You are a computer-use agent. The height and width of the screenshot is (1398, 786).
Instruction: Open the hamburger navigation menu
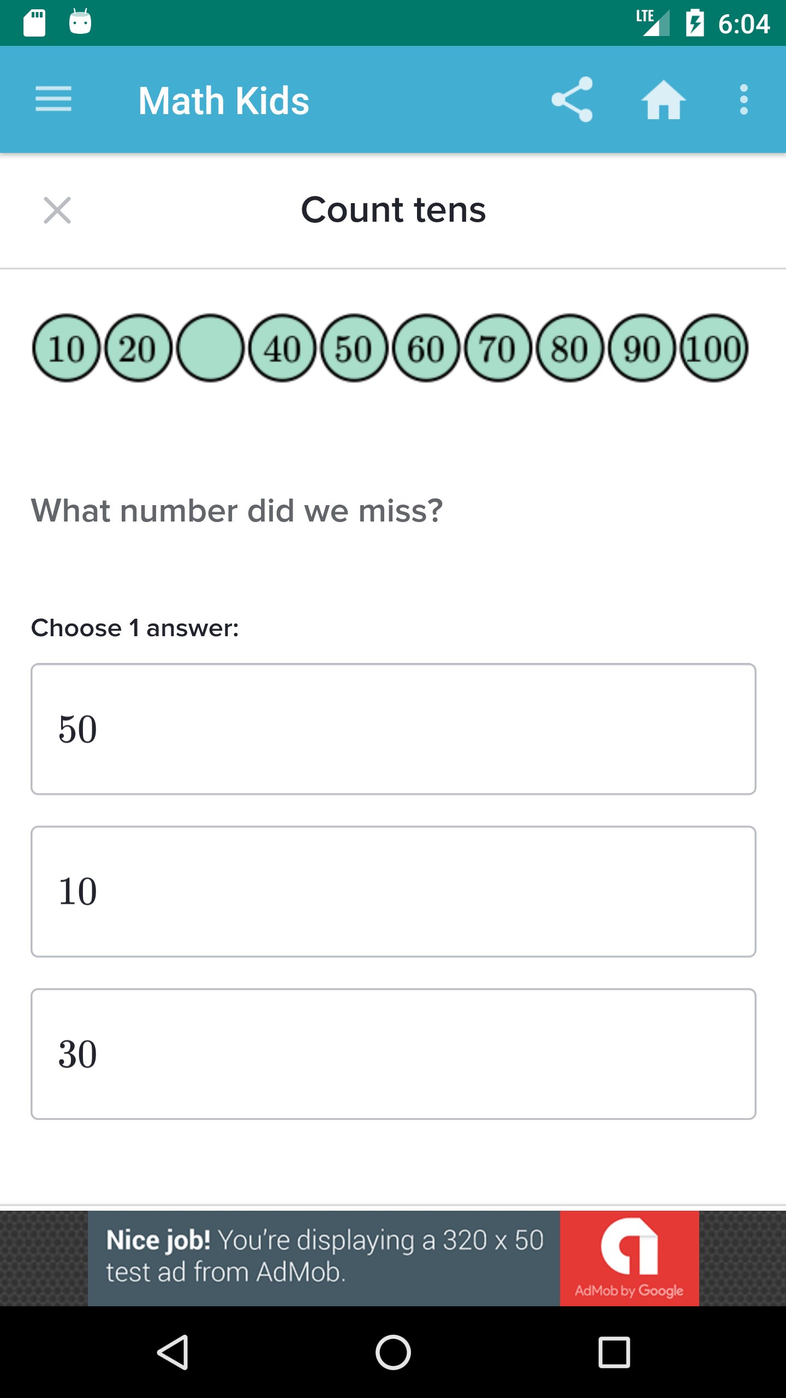(53, 99)
